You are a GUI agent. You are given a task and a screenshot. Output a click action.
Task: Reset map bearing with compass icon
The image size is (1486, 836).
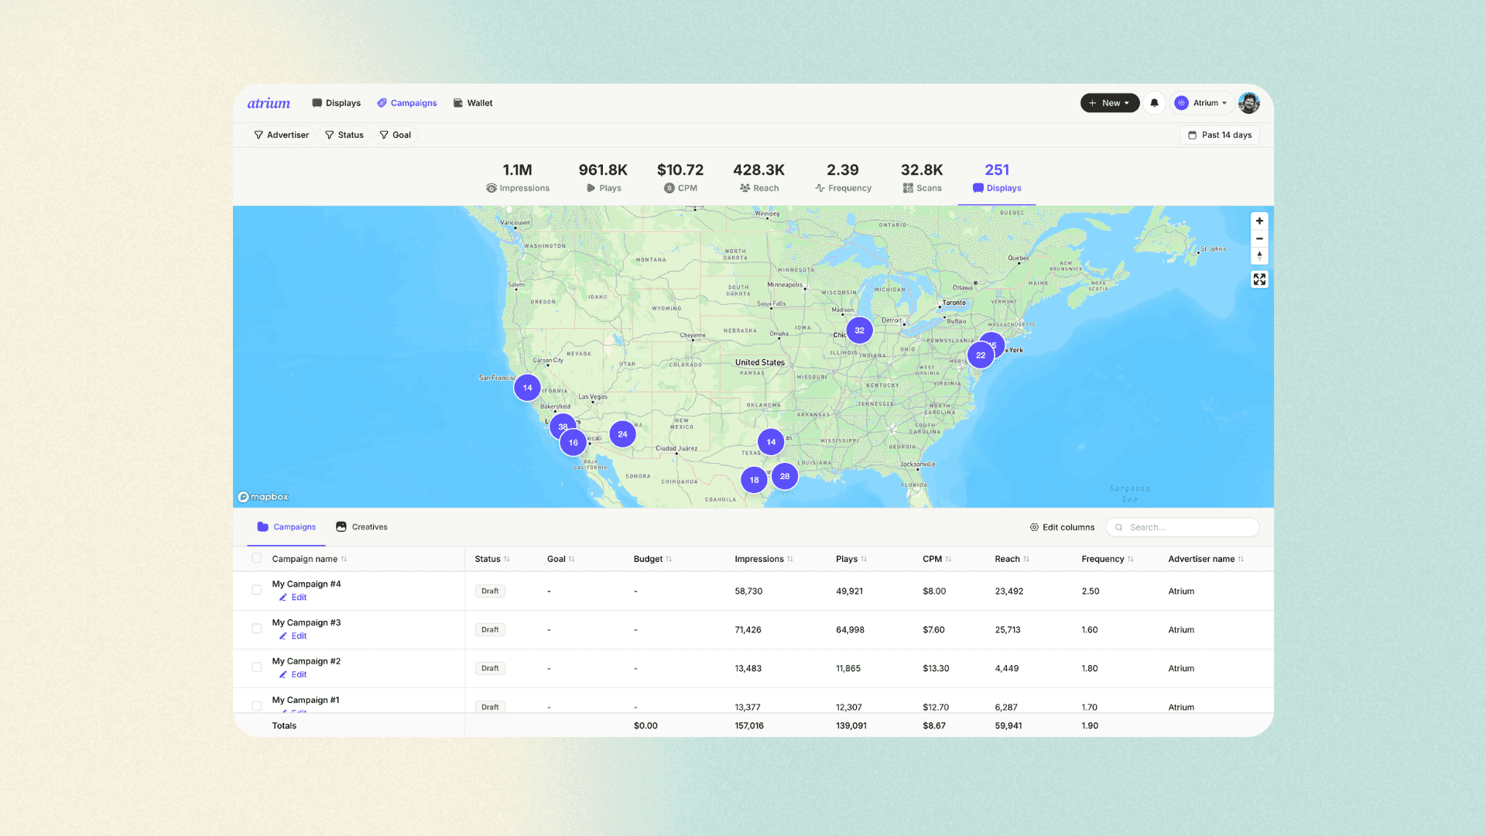pyautogui.click(x=1259, y=255)
